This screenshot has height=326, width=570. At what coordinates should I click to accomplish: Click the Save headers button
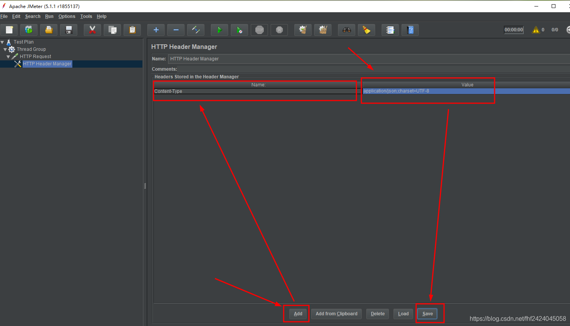click(x=428, y=314)
